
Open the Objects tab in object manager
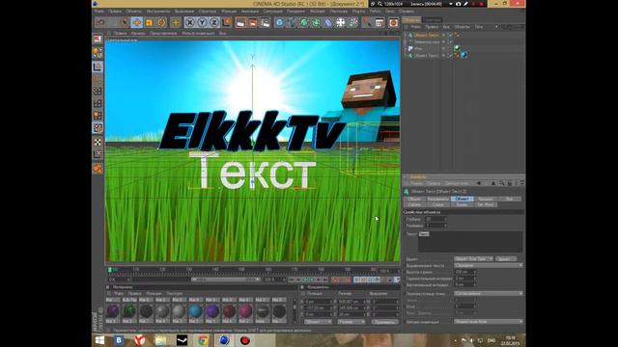pos(411,19)
